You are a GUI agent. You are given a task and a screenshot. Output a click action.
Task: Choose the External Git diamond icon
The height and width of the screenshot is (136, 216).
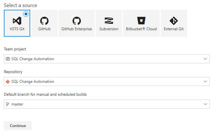pos(174,21)
